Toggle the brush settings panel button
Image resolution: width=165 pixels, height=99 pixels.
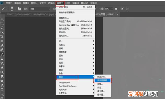pyautogui.click(x=19, y=9)
